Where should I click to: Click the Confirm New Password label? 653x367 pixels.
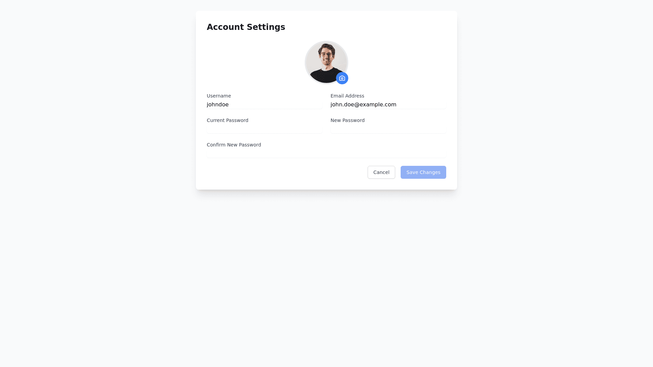point(234,145)
